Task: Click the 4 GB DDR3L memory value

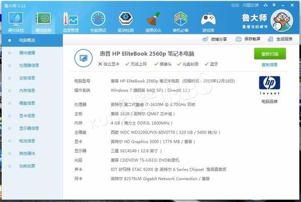Action: [141, 123]
